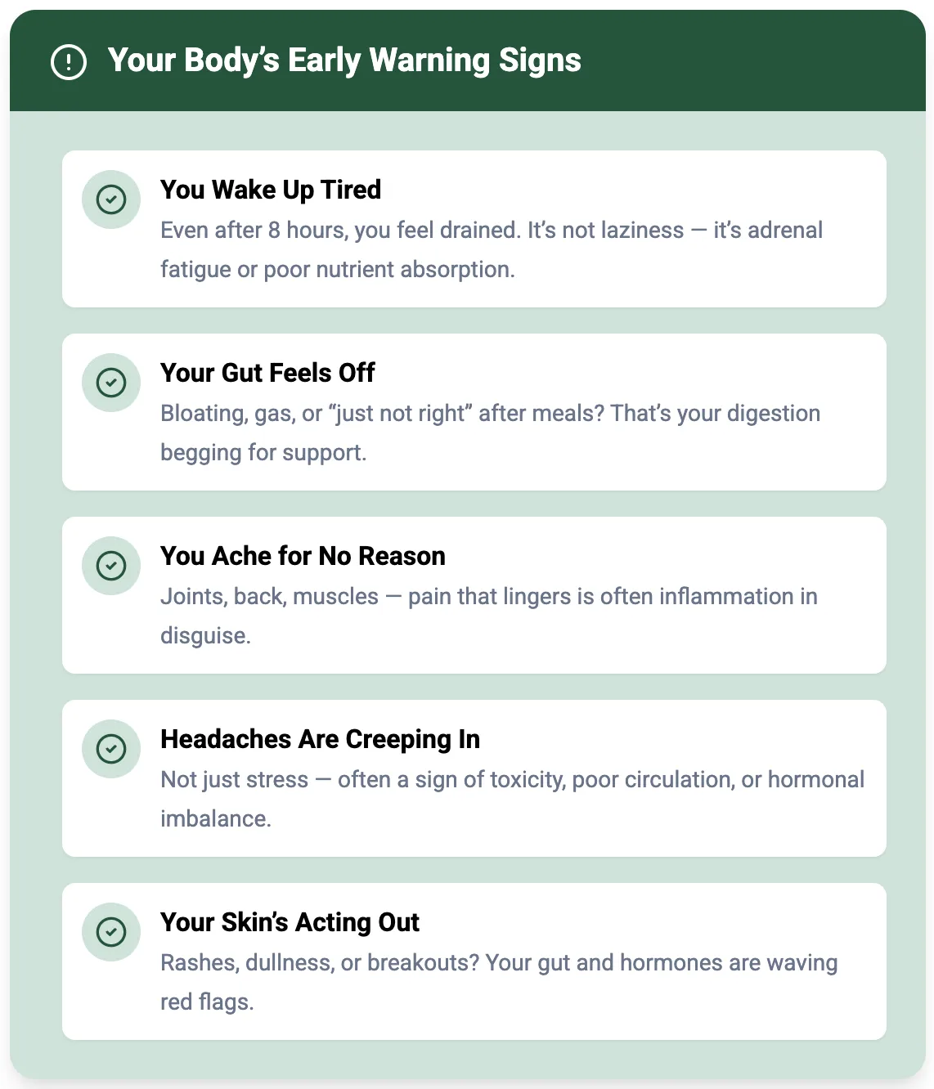Select the Your Body's Early Warning Signs heading
The height and width of the screenshot is (1089, 934).
click(x=344, y=60)
